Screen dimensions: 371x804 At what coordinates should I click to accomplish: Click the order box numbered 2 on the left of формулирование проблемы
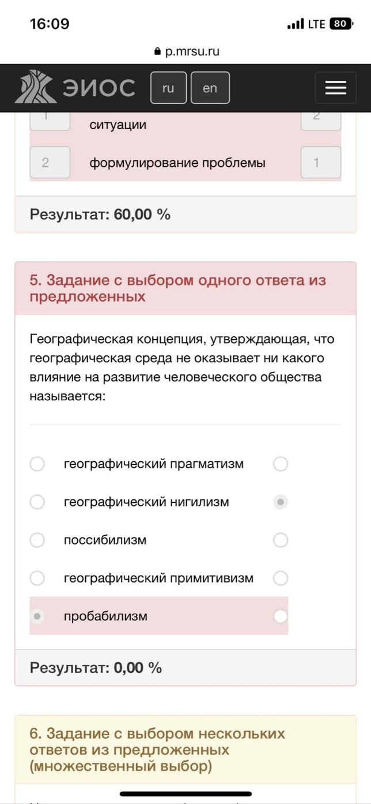50,163
